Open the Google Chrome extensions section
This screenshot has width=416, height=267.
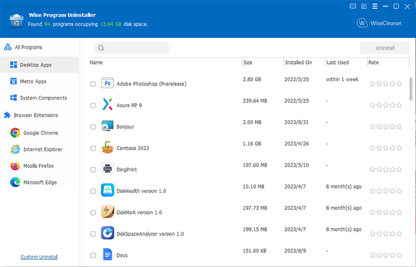click(41, 133)
